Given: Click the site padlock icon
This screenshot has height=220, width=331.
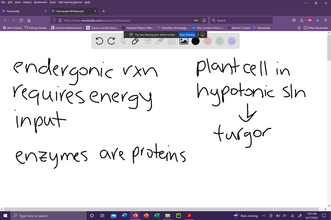Looking at the screenshot, I should pos(60,20).
